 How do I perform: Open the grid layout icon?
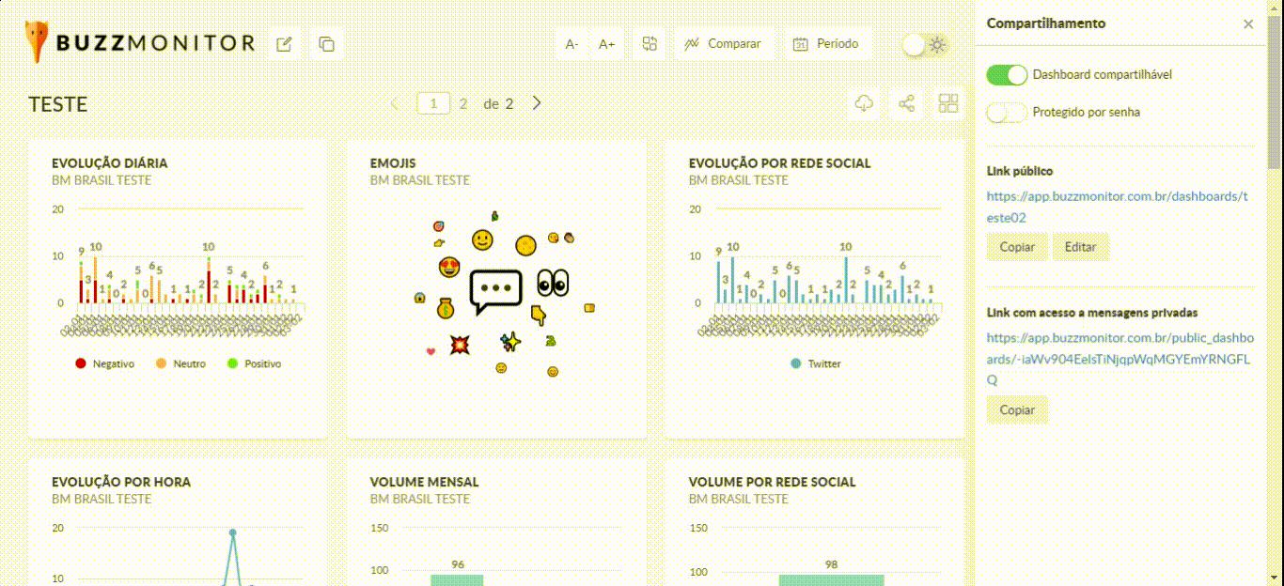pos(948,103)
